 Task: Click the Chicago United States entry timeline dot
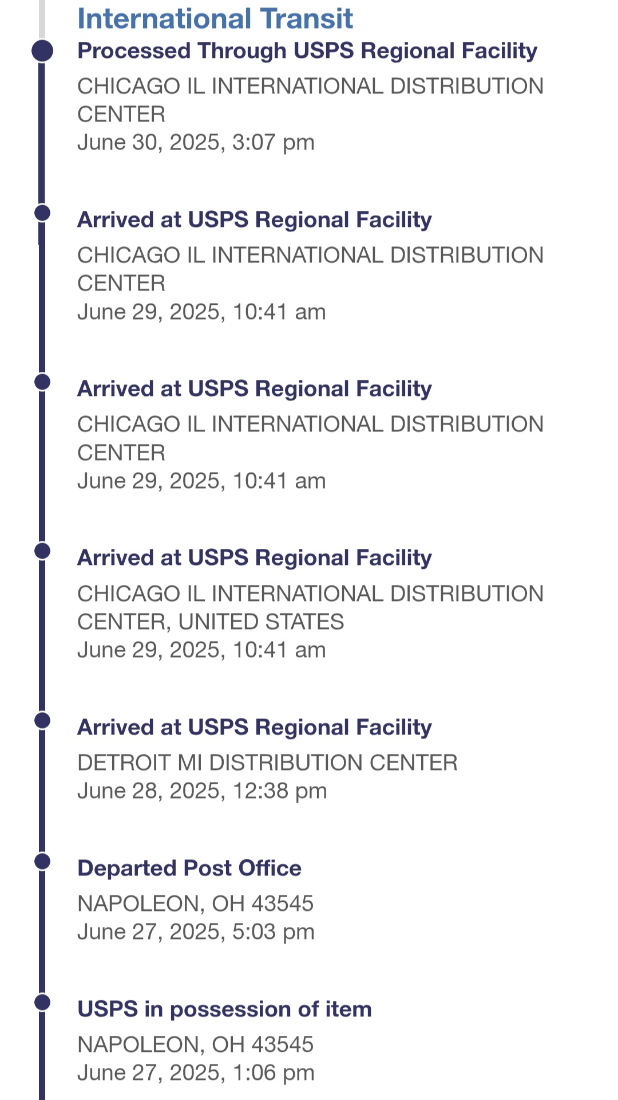(x=42, y=551)
